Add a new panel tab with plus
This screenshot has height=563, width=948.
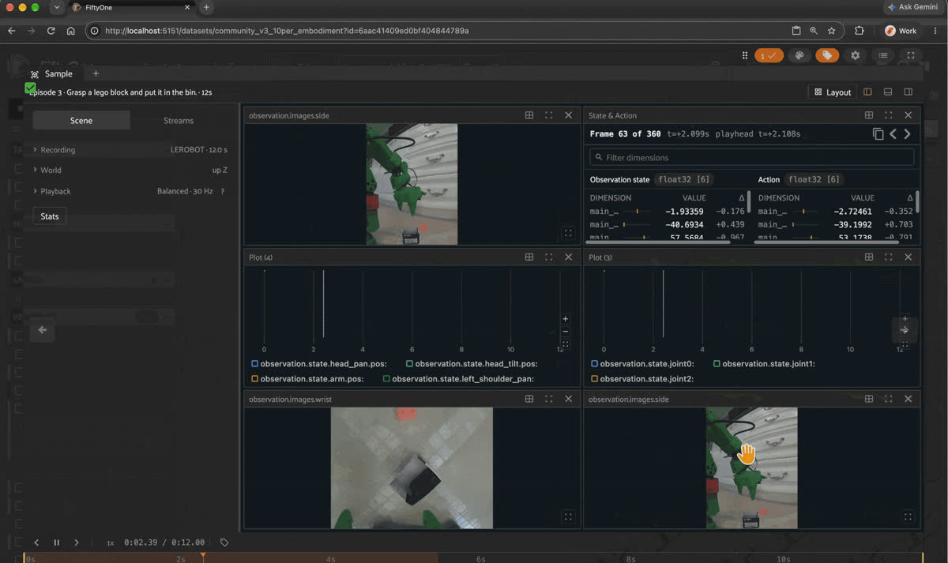[96, 73]
